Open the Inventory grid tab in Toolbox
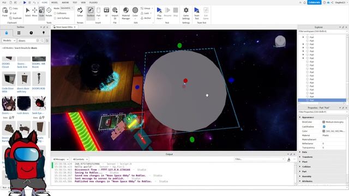Screen dimensions: 349x196 point(19,33)
